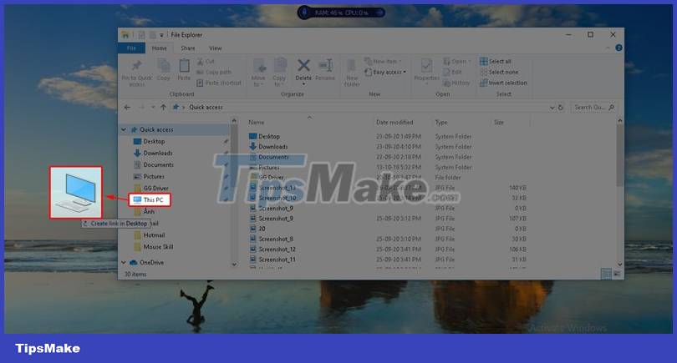The image size is (677, 363).
Task: Refresh the Quick access location
Action: 561,108
